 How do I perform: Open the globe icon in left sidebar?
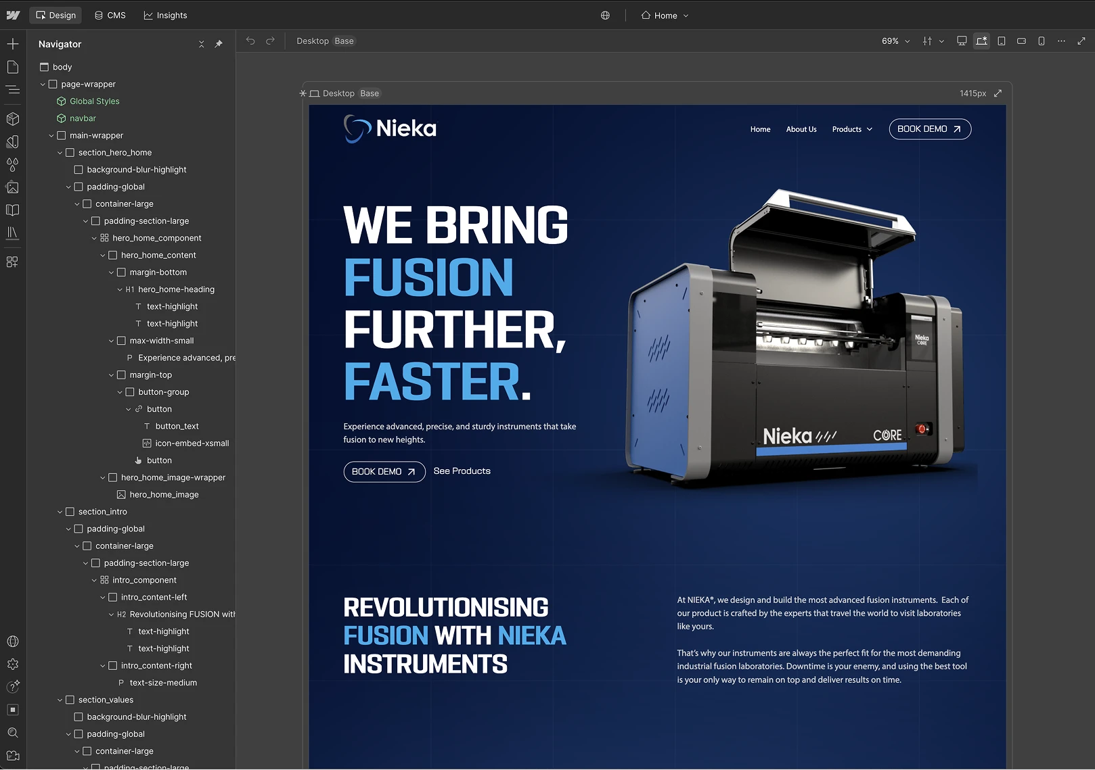click(13, 642)
